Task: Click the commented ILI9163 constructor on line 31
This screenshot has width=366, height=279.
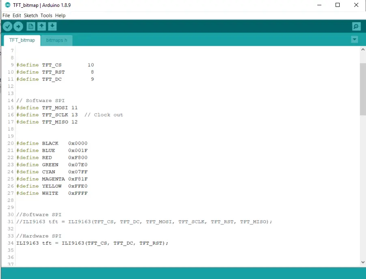Action: 144,222
